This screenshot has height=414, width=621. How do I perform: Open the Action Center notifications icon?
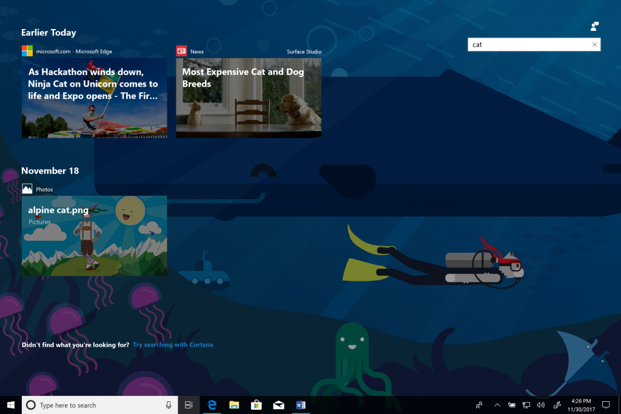pyautogui.click(x=605, y=405)
